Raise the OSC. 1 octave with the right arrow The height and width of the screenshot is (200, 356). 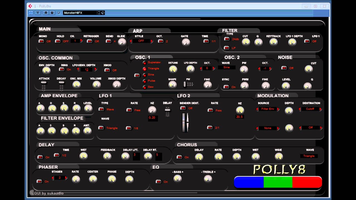[214, 68]
